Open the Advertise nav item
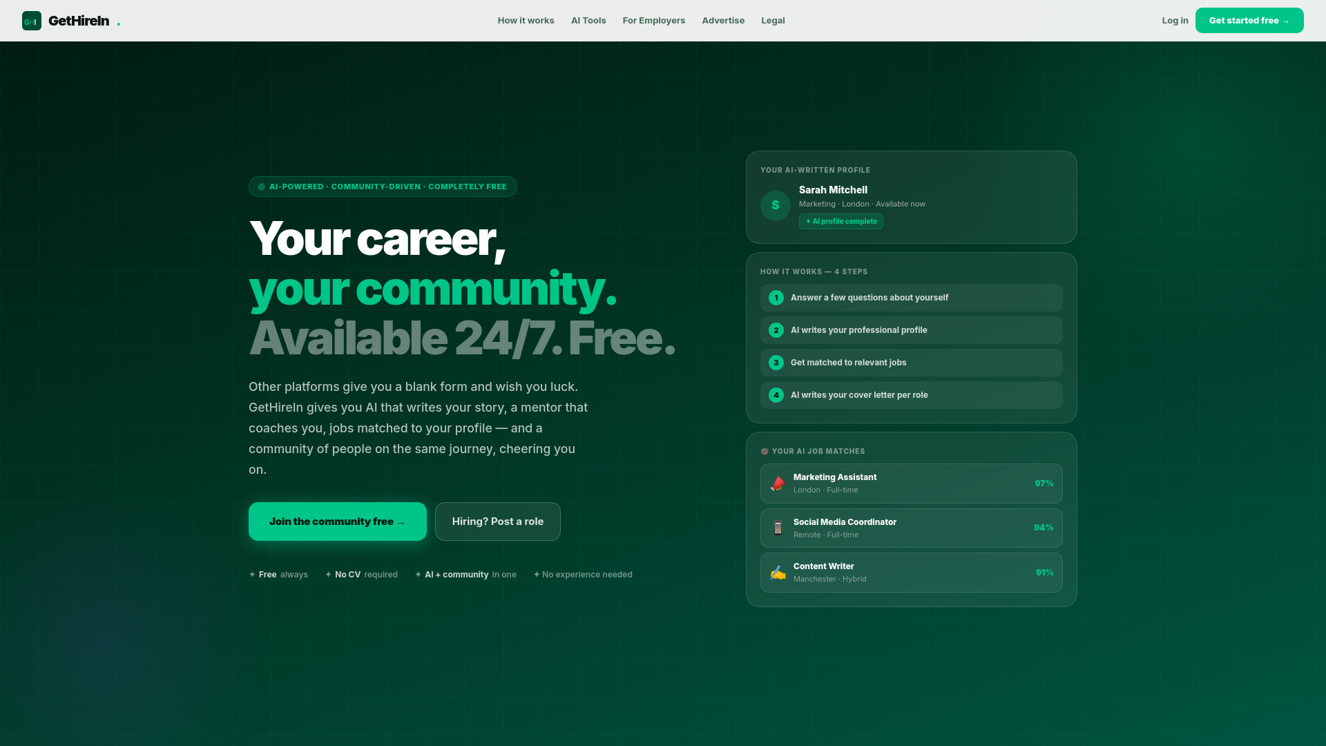This screenshot has width=1326, height=746. 723,21
